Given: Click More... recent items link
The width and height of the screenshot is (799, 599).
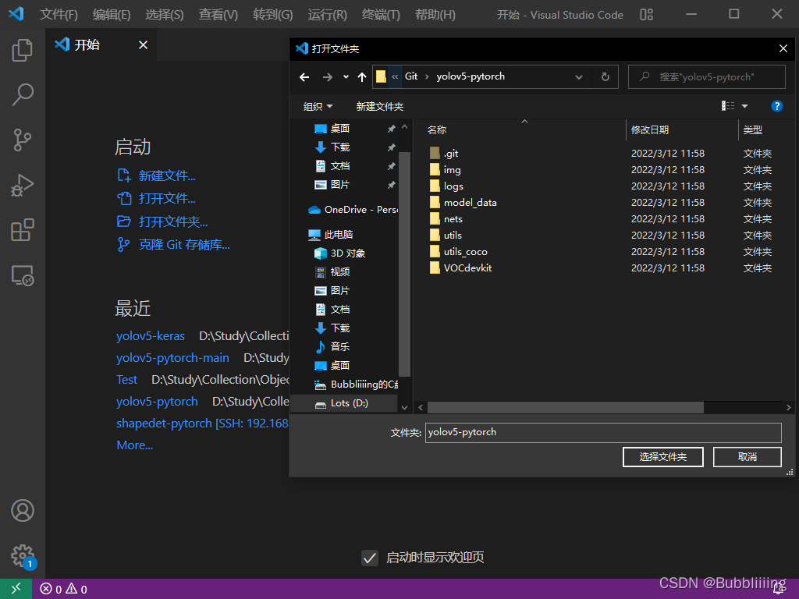Looking at the screenshot, I should pos(134,445).
